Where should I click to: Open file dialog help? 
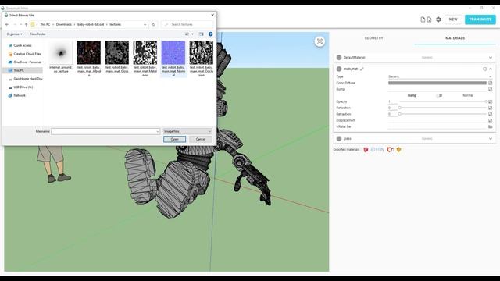(210, 34)
